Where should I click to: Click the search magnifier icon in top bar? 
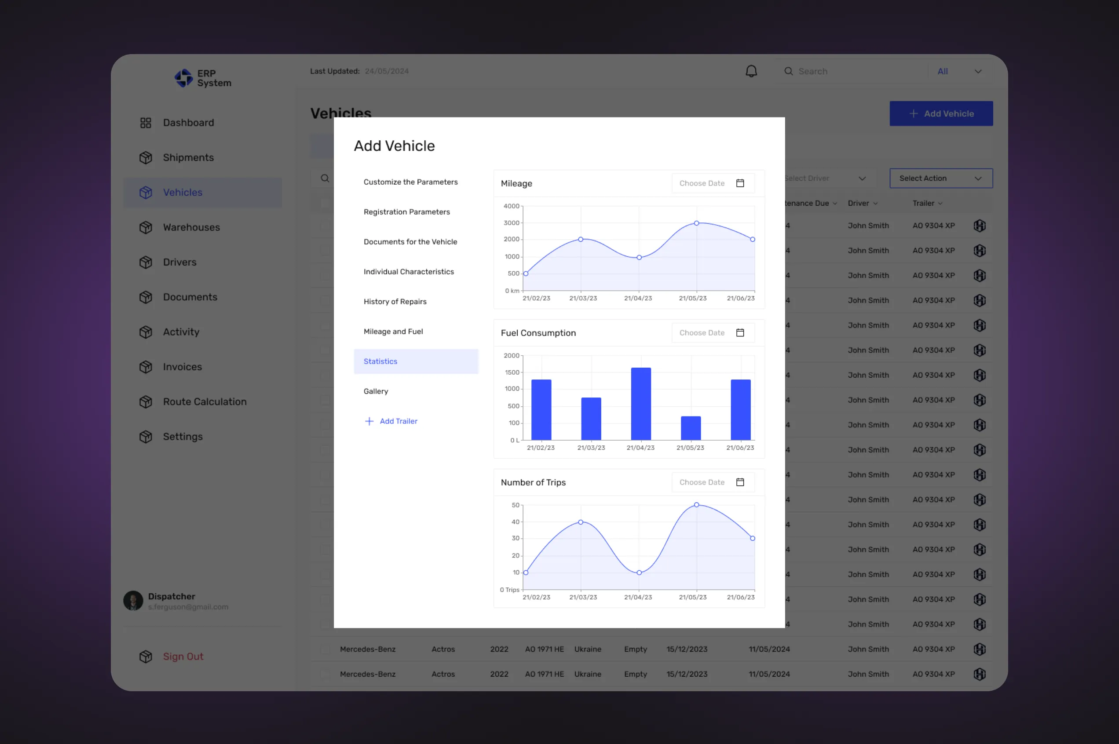click(788, 71)
